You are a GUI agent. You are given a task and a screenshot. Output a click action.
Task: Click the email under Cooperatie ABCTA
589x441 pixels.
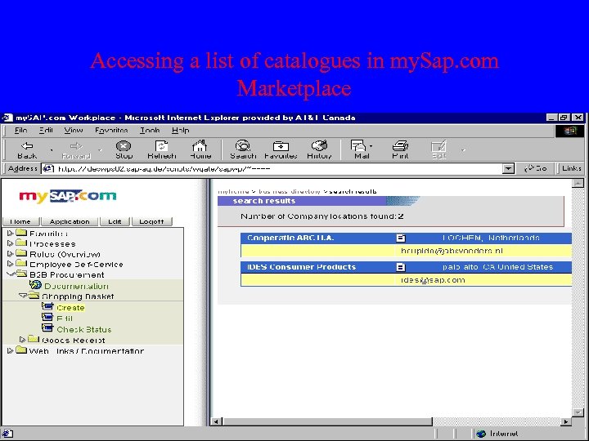(452, 251)
